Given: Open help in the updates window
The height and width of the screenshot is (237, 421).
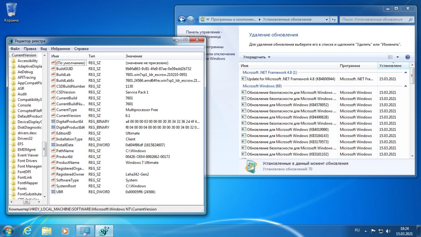Looking at the screenshot, I should click(408, 57).
